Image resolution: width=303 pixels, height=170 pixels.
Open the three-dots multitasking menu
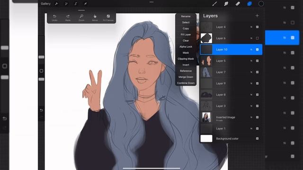[x=151, y=2]
